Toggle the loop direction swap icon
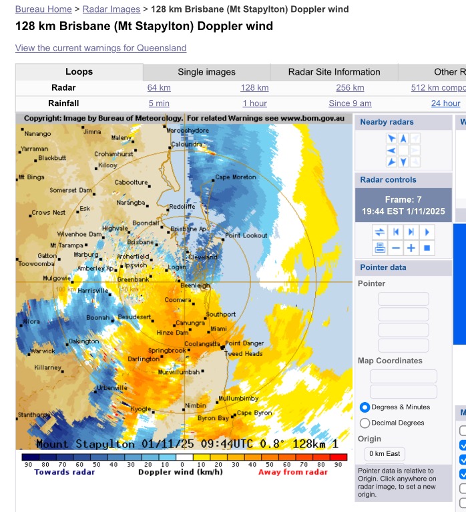Viewport: 466px width, 512px height. tap(379, 232)
